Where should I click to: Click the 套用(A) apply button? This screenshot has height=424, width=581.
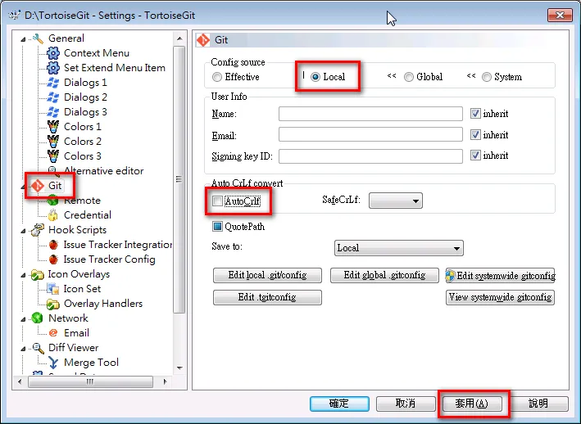pyautogui.click(x=472, y=404)
